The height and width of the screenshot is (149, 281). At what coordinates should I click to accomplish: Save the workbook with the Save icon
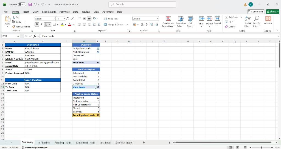click(30, 4)
